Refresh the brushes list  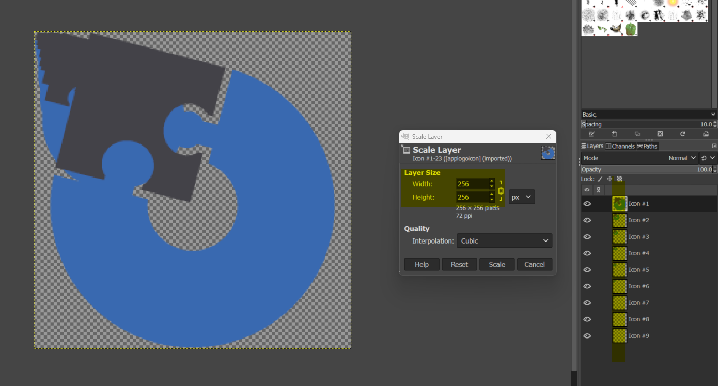[683, 134]
